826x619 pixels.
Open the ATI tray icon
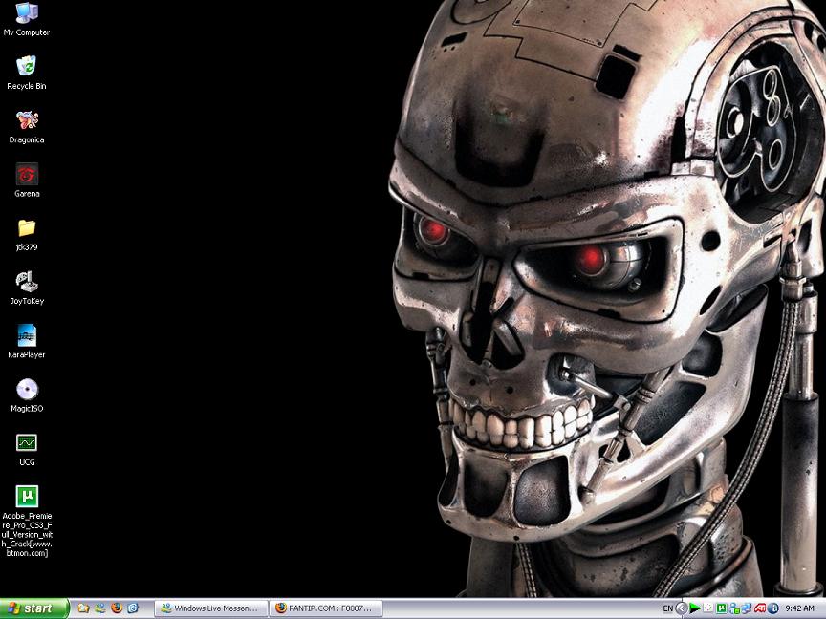pyautogui.click(x=760, y=608)
